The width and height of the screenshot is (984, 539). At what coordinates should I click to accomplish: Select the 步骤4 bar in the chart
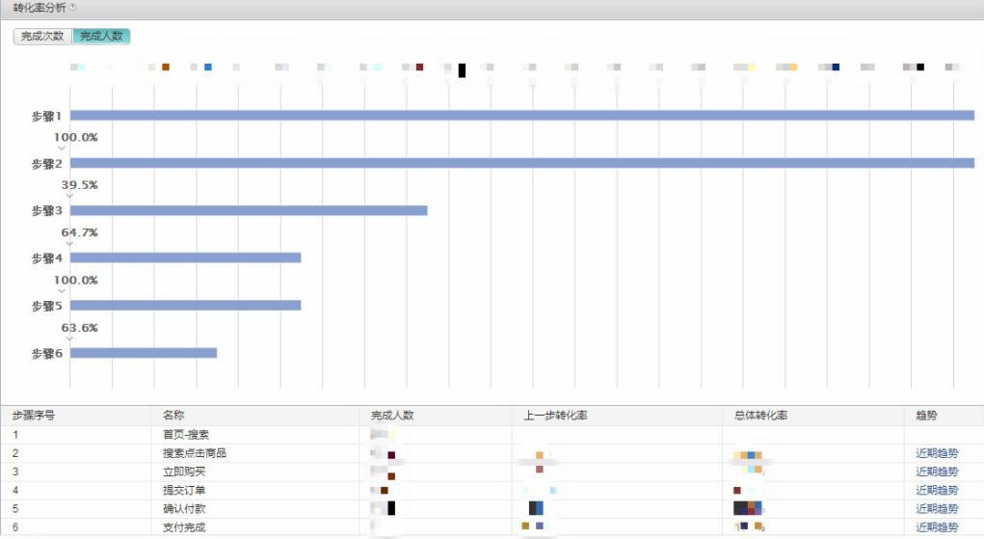(185, 257)
